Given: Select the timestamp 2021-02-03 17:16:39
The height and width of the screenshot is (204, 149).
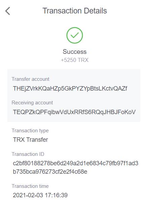Looking at the screenshot, I should coord(40,195).
